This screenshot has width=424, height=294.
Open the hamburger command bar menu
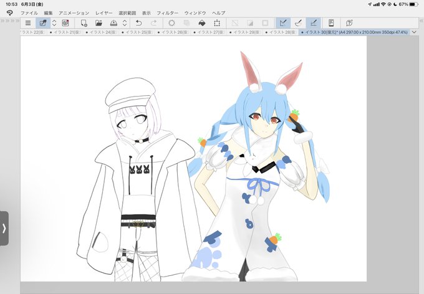point(28,23)
